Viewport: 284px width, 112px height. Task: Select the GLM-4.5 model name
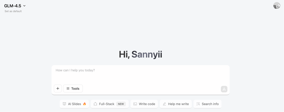(13, 6)
